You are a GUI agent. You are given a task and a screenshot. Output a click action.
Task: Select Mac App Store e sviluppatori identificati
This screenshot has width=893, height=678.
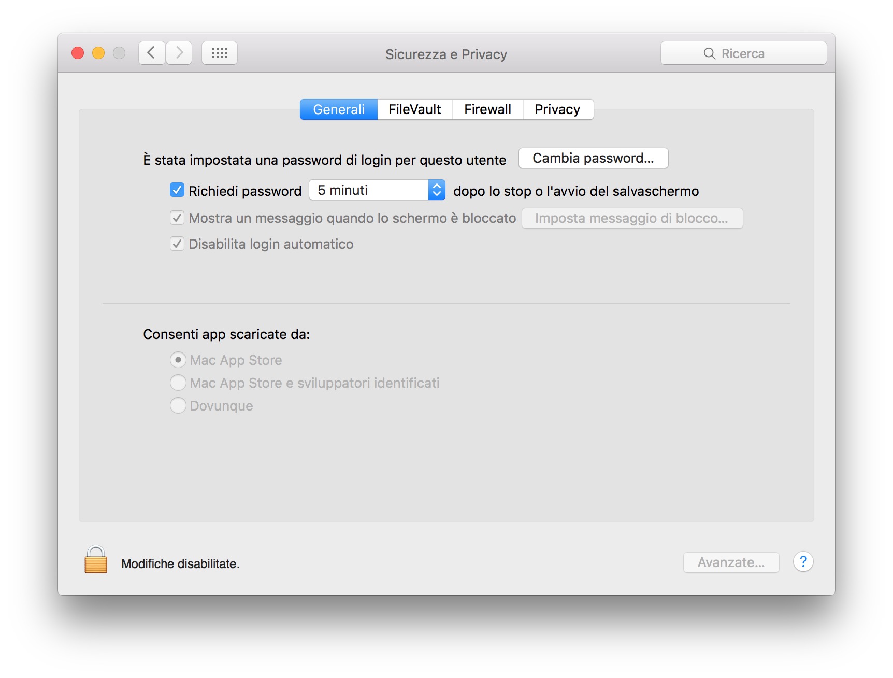(x=178, y=383)
